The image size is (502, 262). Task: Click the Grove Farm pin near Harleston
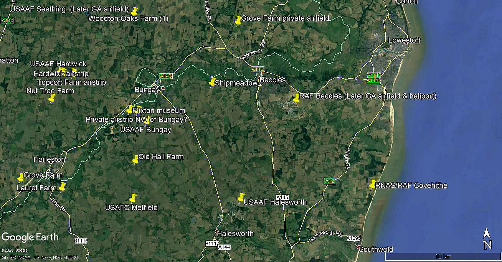point(21,177)
